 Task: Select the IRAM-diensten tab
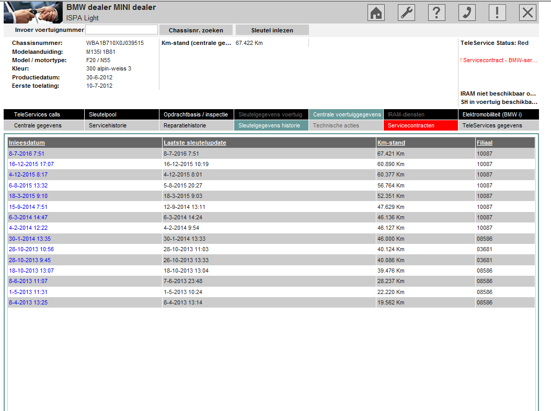point(421,114)
